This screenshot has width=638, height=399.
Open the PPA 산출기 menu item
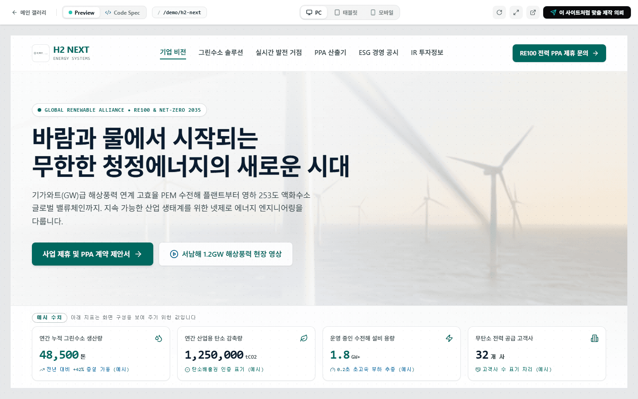click(331, 52)
